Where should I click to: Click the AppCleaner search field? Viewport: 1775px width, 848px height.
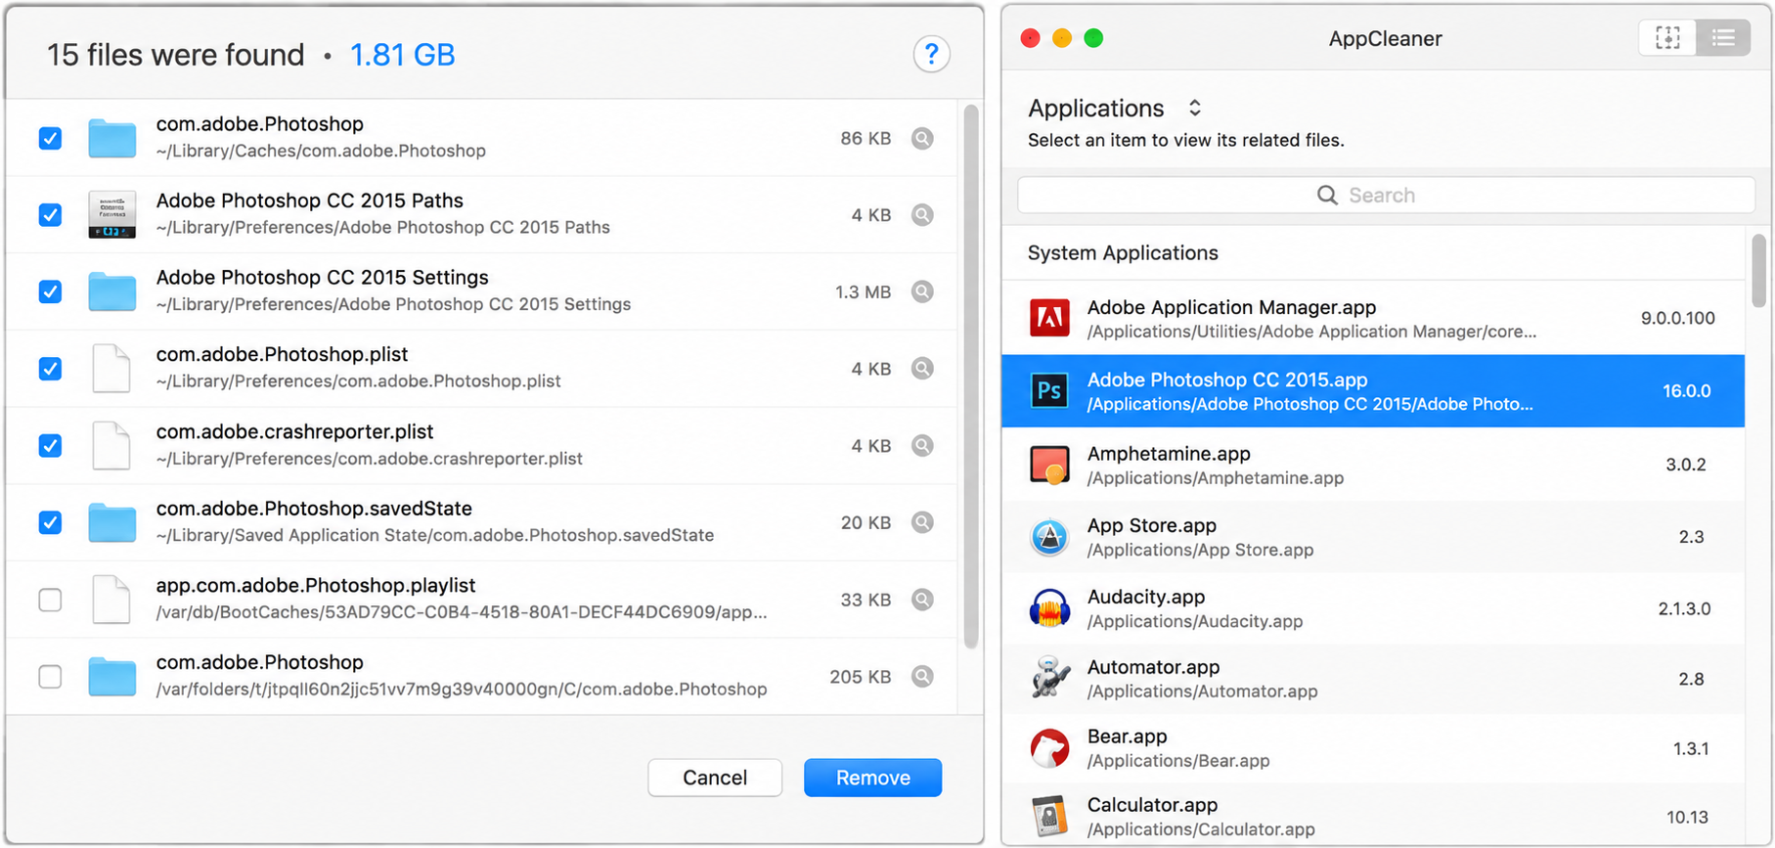[1386, 195]
